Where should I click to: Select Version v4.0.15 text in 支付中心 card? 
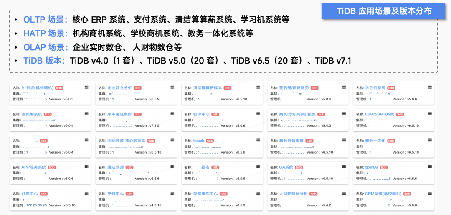148,205
